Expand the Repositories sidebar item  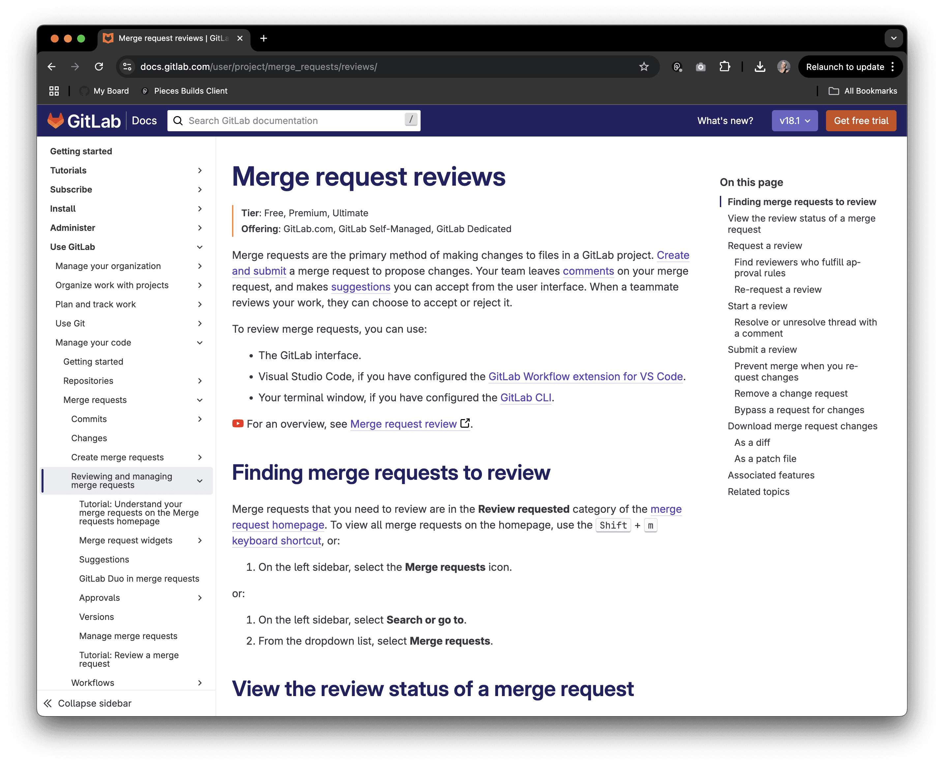(x=200, y=381)
